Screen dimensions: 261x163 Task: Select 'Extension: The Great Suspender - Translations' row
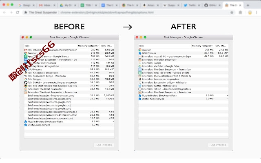184,70
